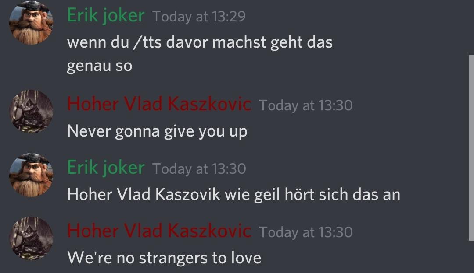This screenshot has height=273, width=474.
Task: Select the Erik joker name above the "wie geil" message
Action: tap(106, 168)
